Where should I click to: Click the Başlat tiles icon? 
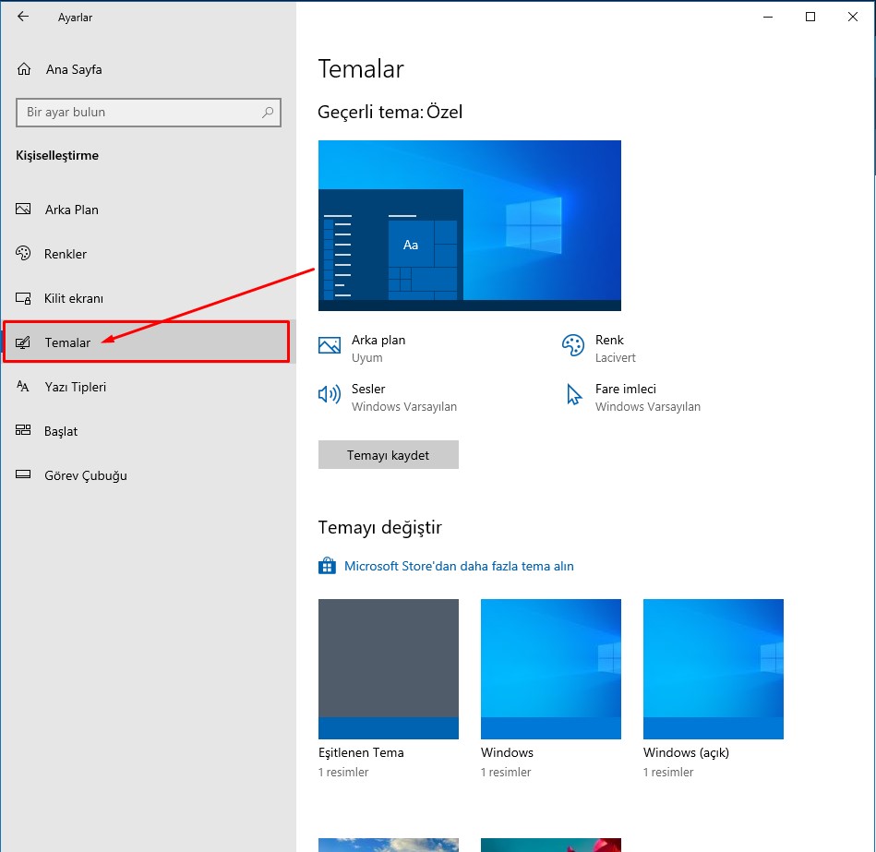23,430
